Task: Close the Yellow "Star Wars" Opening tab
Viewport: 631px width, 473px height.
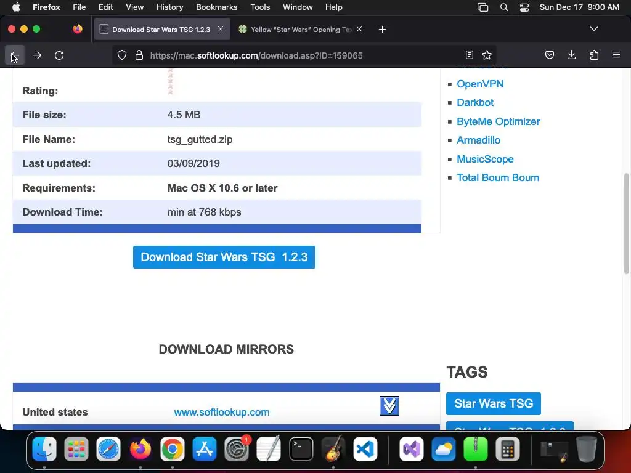Action: tap(359, 29)
